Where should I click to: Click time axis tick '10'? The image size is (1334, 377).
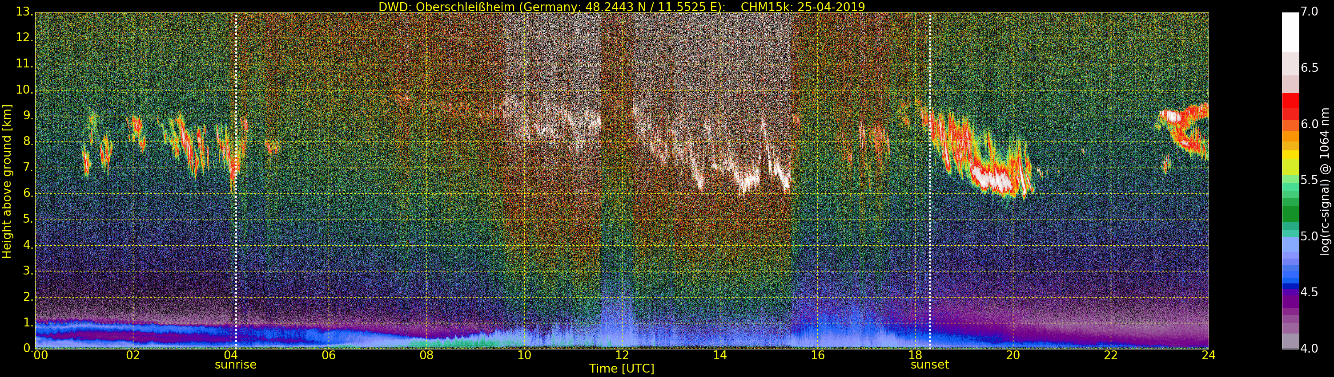pyautogui.click(x=524, y=355)
